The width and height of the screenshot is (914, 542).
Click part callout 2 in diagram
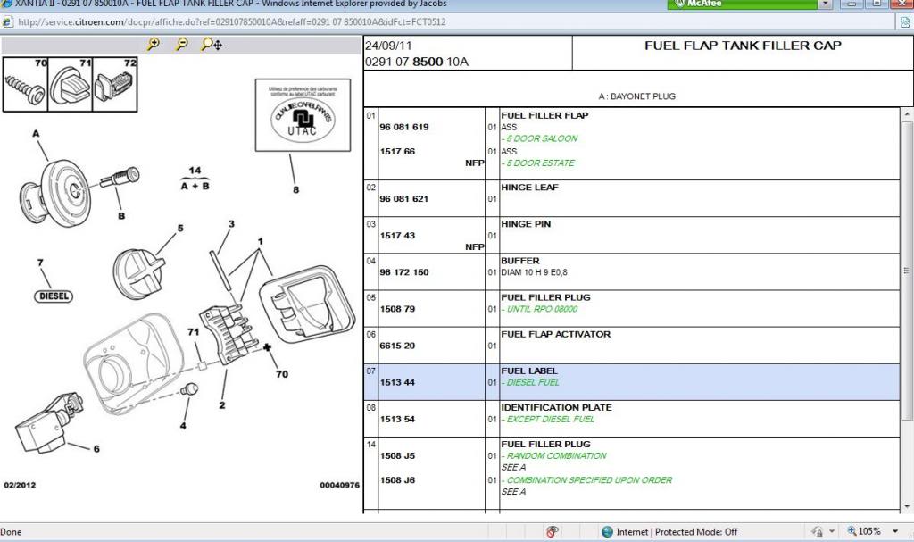(222, 404)
